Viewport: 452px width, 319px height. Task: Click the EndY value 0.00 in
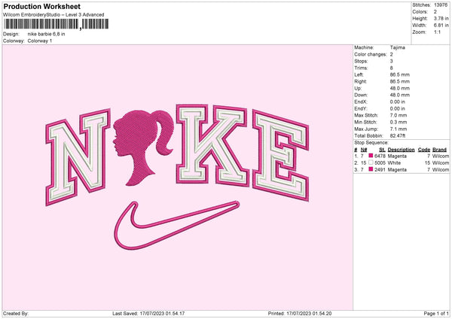[x=398, y=109]
